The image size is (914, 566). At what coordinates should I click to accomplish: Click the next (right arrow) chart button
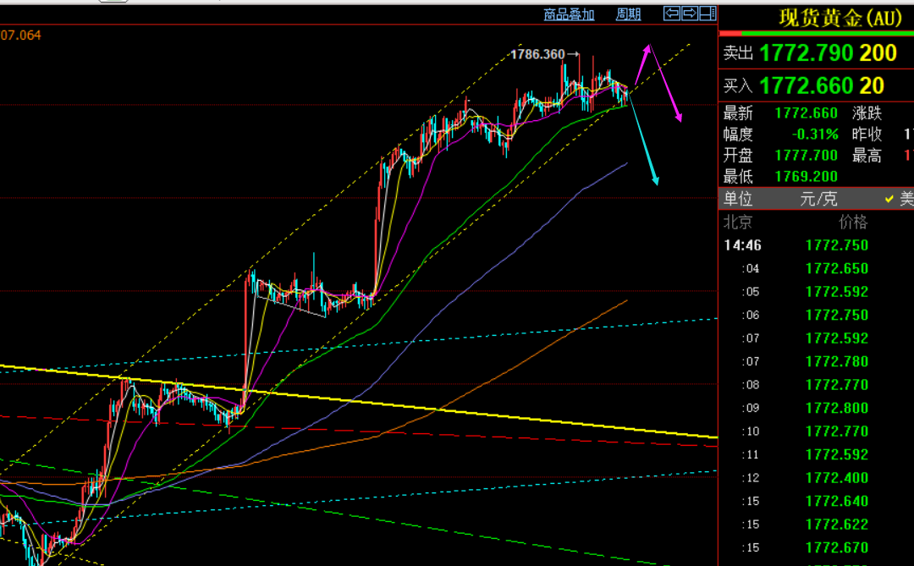(x=690, y=14)
